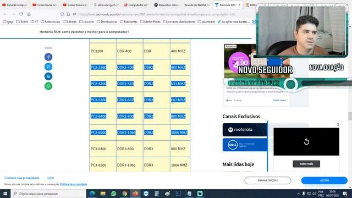
Task: Switch to the Requisitos tab
Action: (167, 5)
